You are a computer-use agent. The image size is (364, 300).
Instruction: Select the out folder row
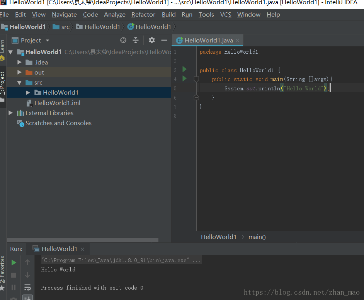[x=88, y=72]
